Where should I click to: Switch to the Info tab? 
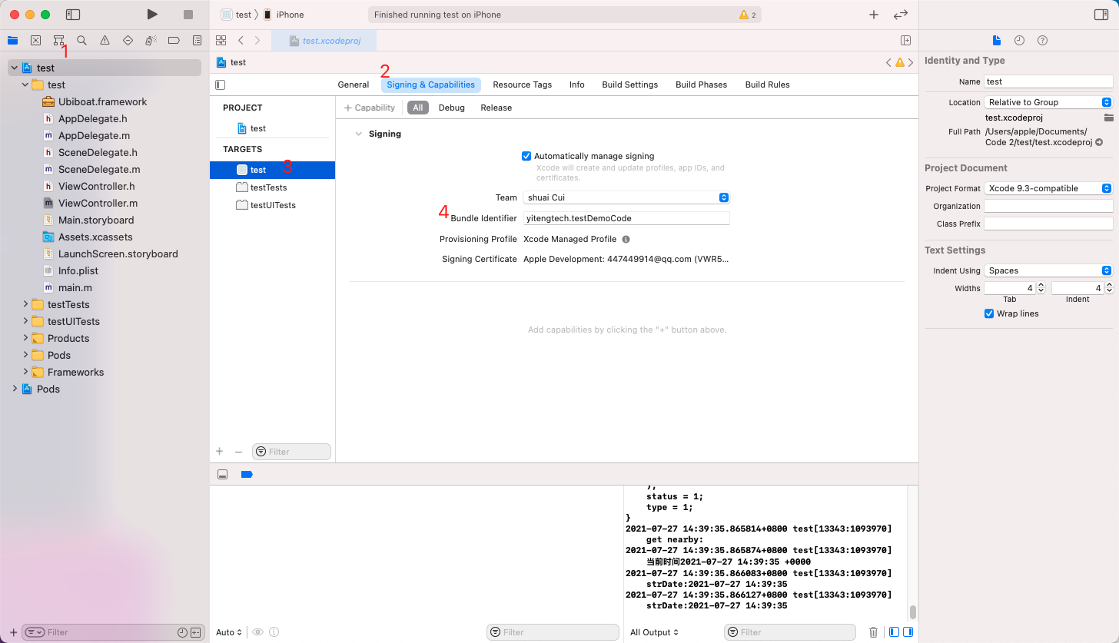(577, 85)
